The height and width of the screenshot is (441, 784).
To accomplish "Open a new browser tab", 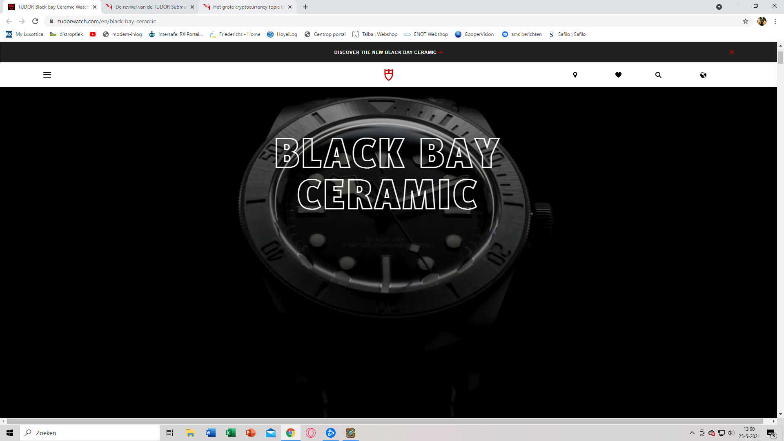I will [305, 7].
